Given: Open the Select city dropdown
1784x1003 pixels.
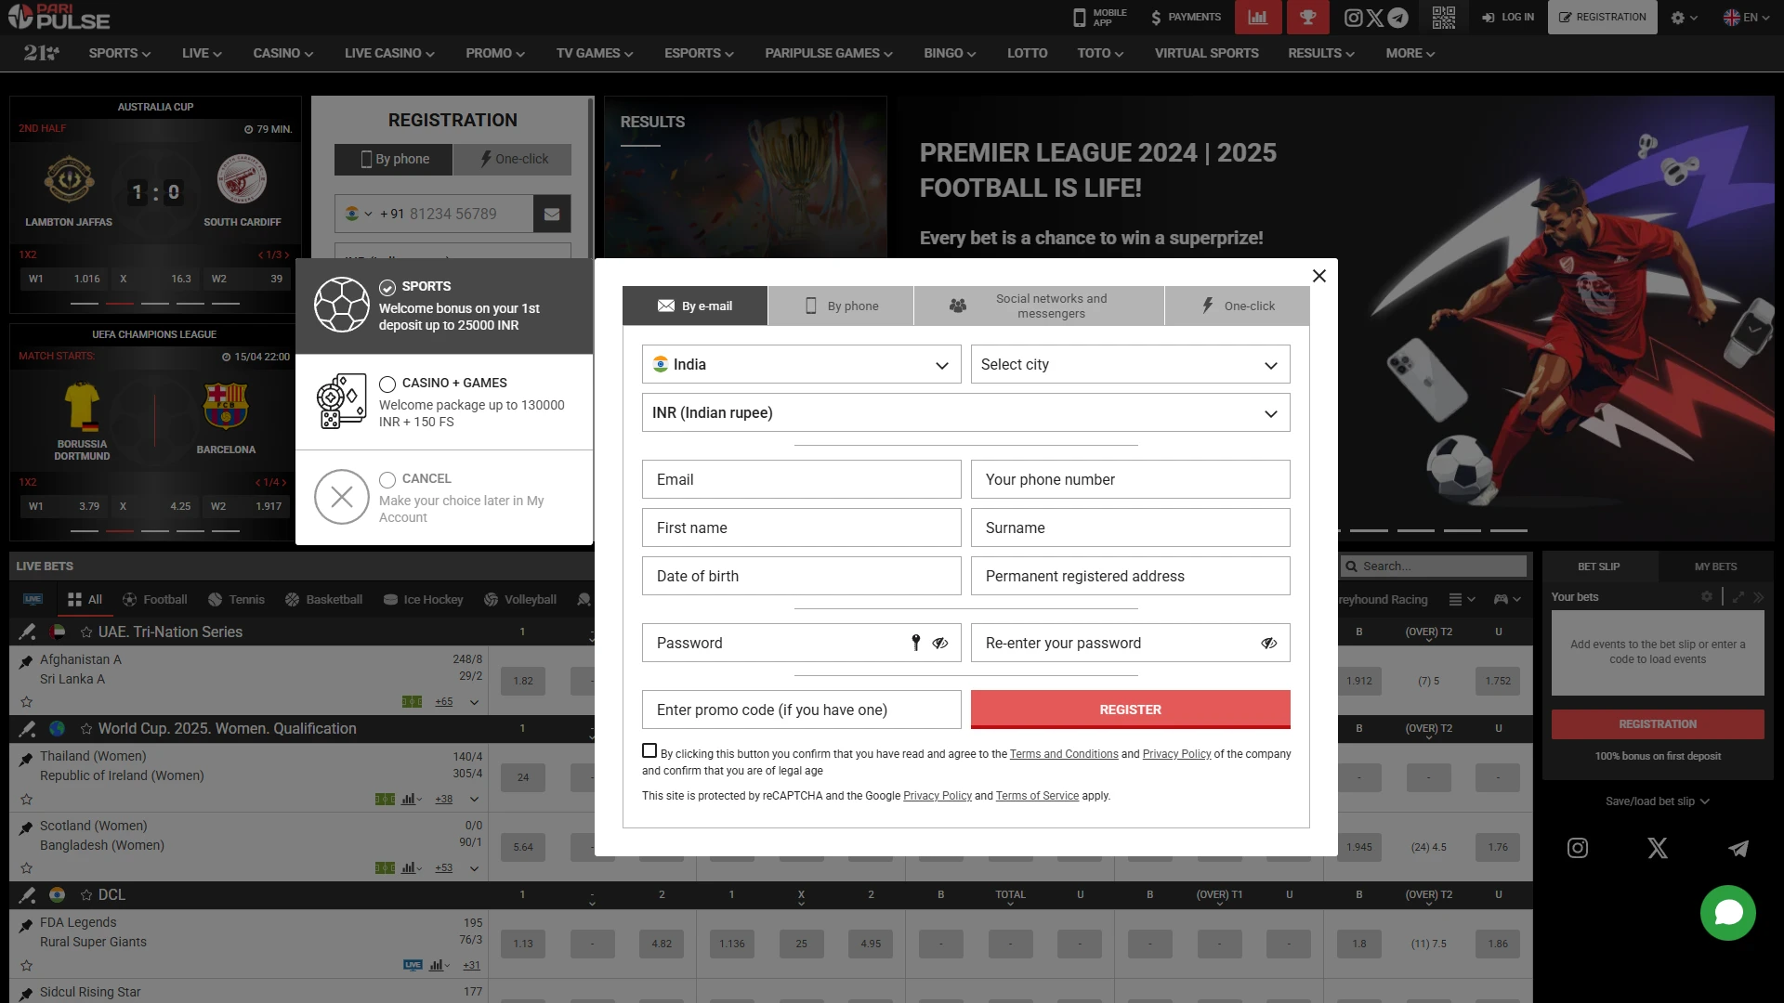Looking at the screenshot, I should 1130,364.
